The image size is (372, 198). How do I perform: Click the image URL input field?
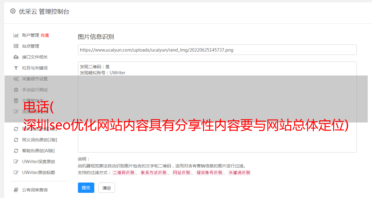pyautogui.click(x=217, y=50)
